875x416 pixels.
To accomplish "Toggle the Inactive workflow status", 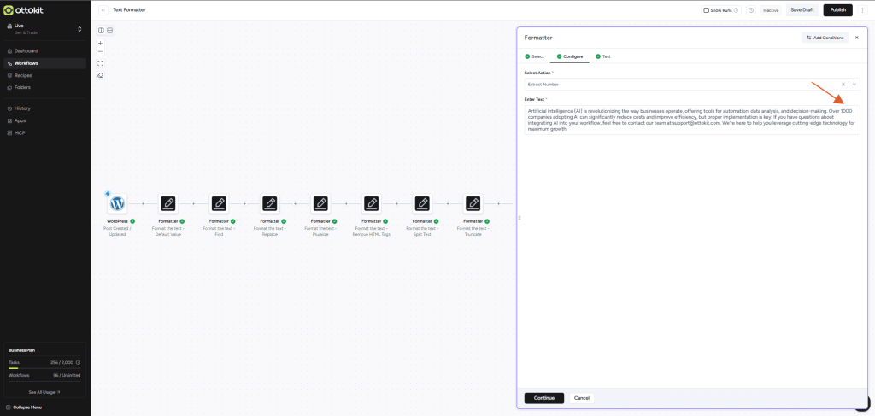I will point(770,10).
